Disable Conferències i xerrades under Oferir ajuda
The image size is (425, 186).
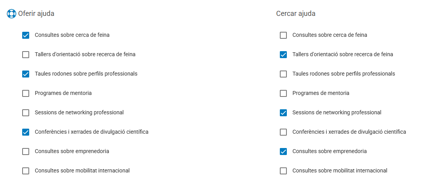[x=26, y=132]
